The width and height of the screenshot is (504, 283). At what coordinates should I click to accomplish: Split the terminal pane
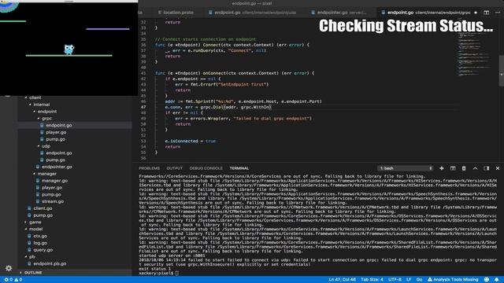(x=453, y=168)
